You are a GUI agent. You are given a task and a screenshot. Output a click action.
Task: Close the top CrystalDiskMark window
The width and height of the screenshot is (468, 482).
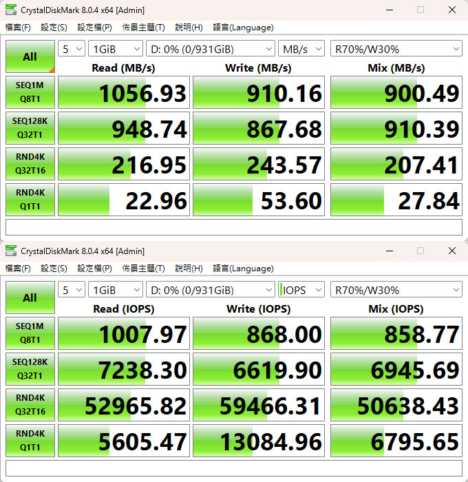tap(452, 10)
